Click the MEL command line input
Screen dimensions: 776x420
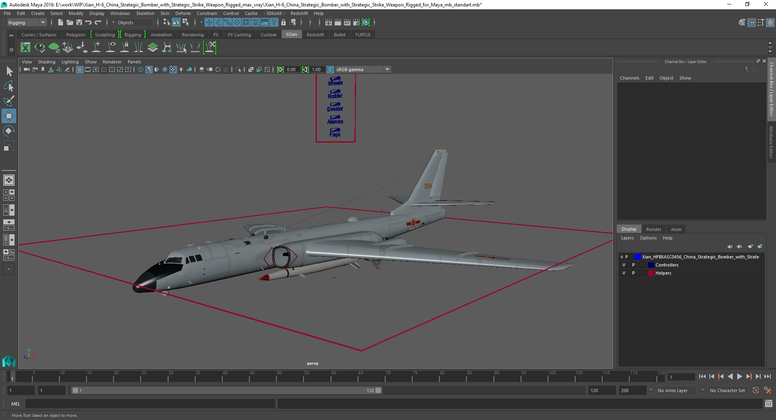(x=150, y=403)
